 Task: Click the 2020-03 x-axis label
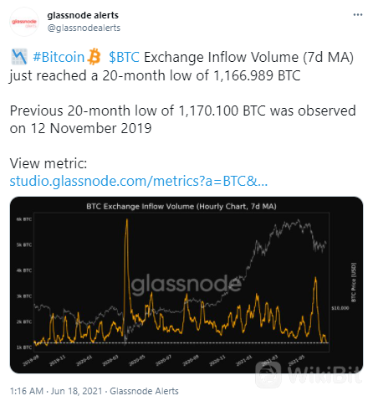pos(110,360)
